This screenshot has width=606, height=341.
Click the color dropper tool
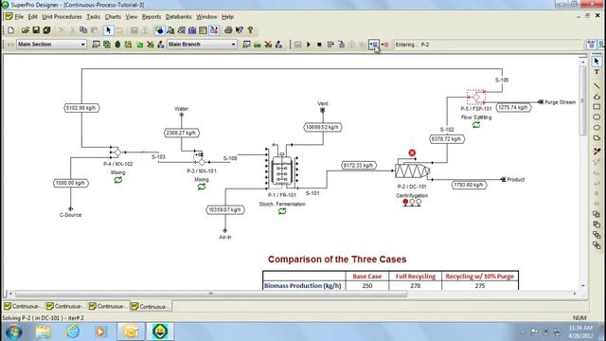[597, 152]
